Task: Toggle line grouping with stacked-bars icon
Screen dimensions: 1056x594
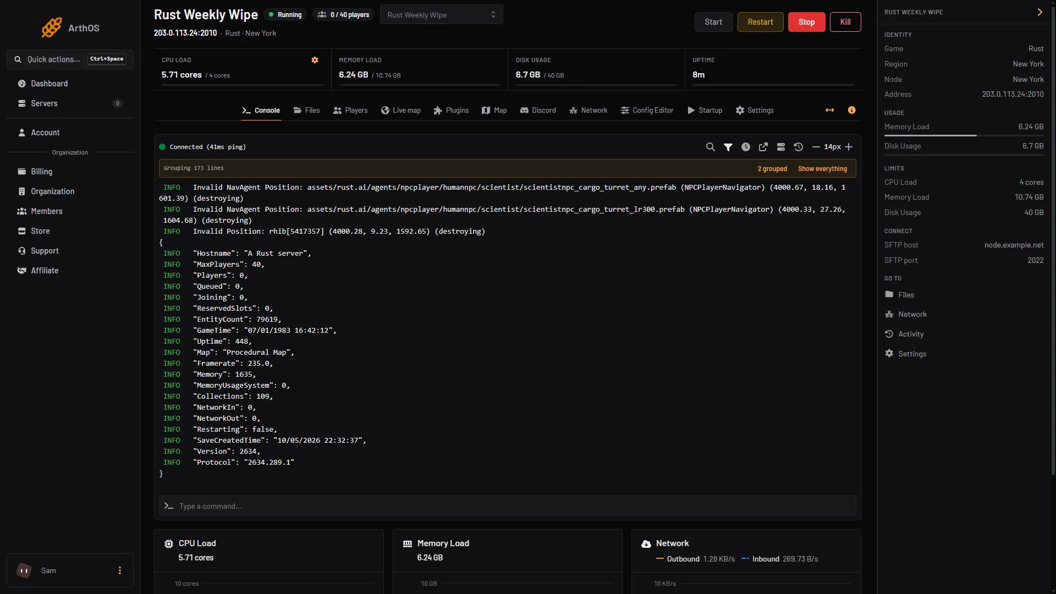Action: coord(781,147)
